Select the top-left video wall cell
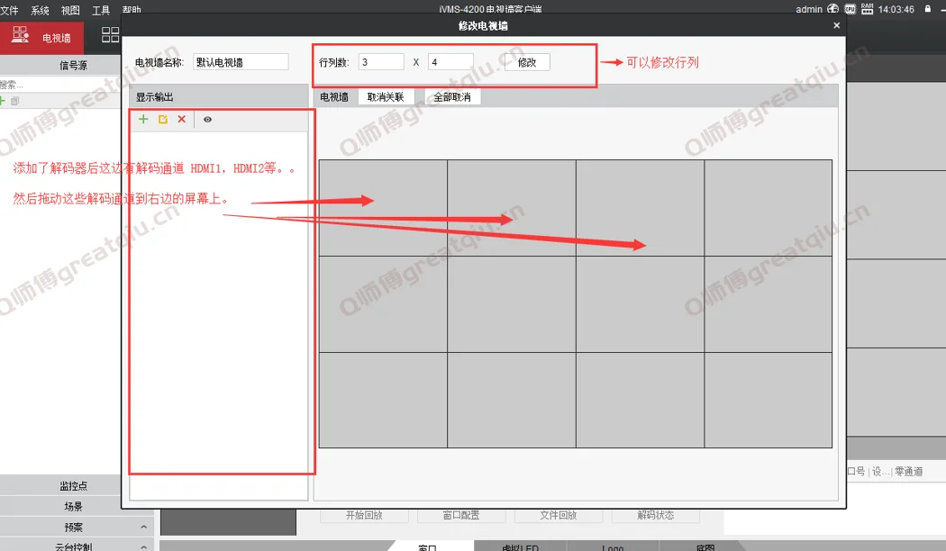Image resolution: width=946 pixels, height=551 pixels. tap(383, 208)
